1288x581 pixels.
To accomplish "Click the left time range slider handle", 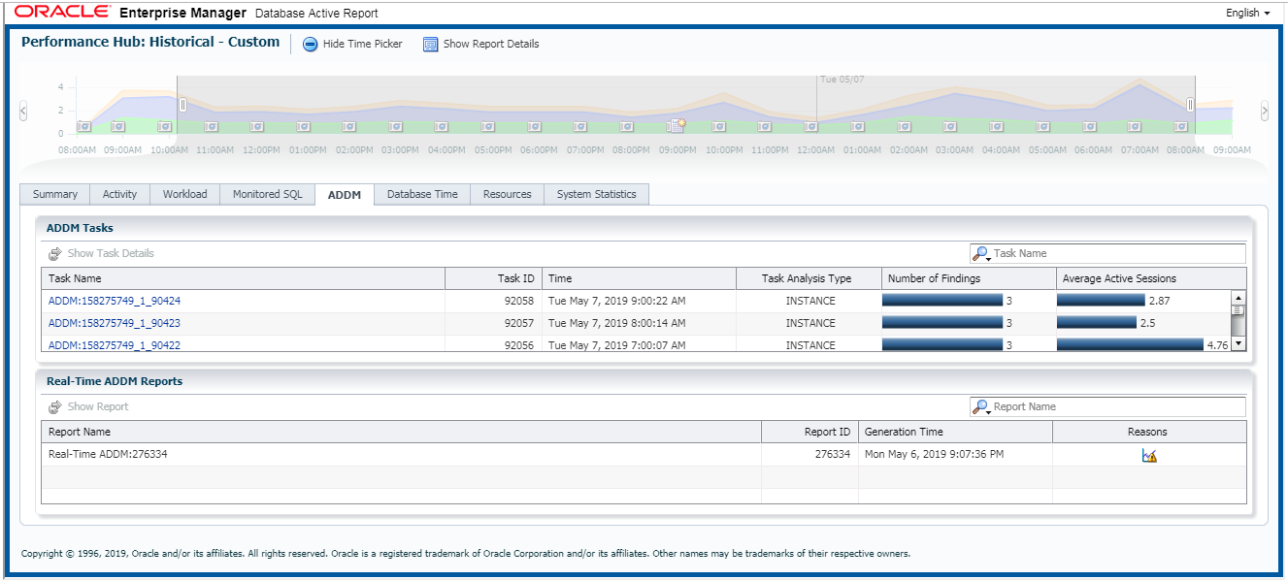I will [182, 105].
